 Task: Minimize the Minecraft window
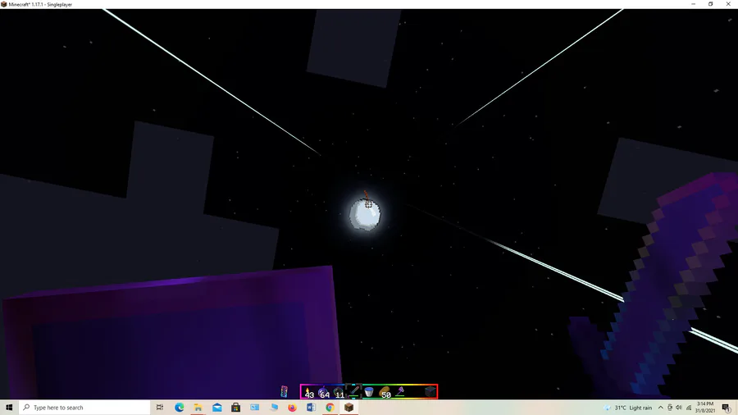coord(693,4)
